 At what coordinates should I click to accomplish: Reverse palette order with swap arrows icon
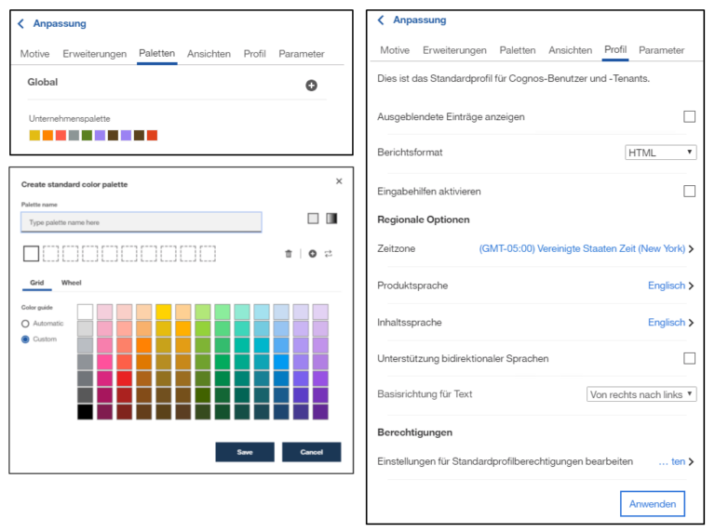click(x=329, y=254)
